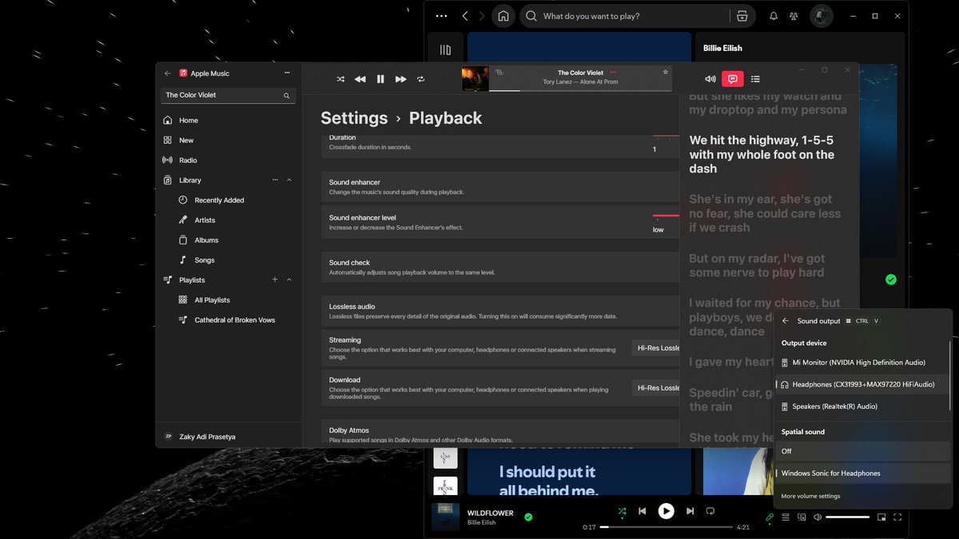Toggle Spotify lyrics microphone icon
The height and width of the screenshot is (539, 959).
(x=769, y=517)
